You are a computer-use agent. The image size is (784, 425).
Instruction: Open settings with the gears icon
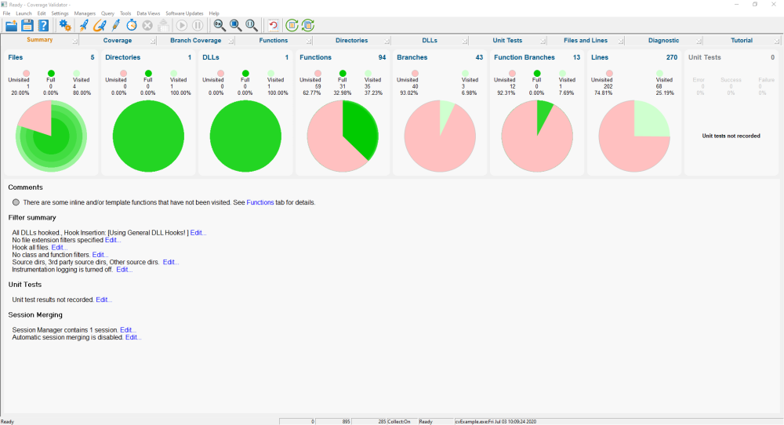(x=65, y=26)
